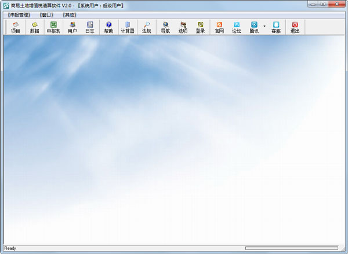Open the 〖其他〗 menu
The image size is (348, 254).
point(69,14)
